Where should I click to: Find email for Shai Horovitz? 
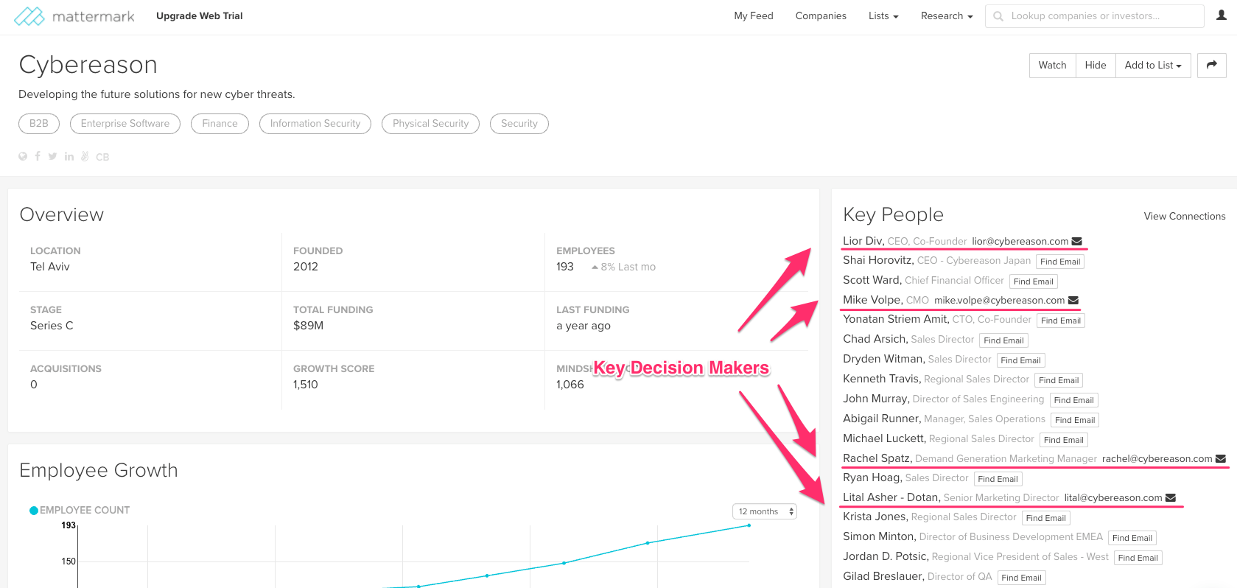point(1060,262)
